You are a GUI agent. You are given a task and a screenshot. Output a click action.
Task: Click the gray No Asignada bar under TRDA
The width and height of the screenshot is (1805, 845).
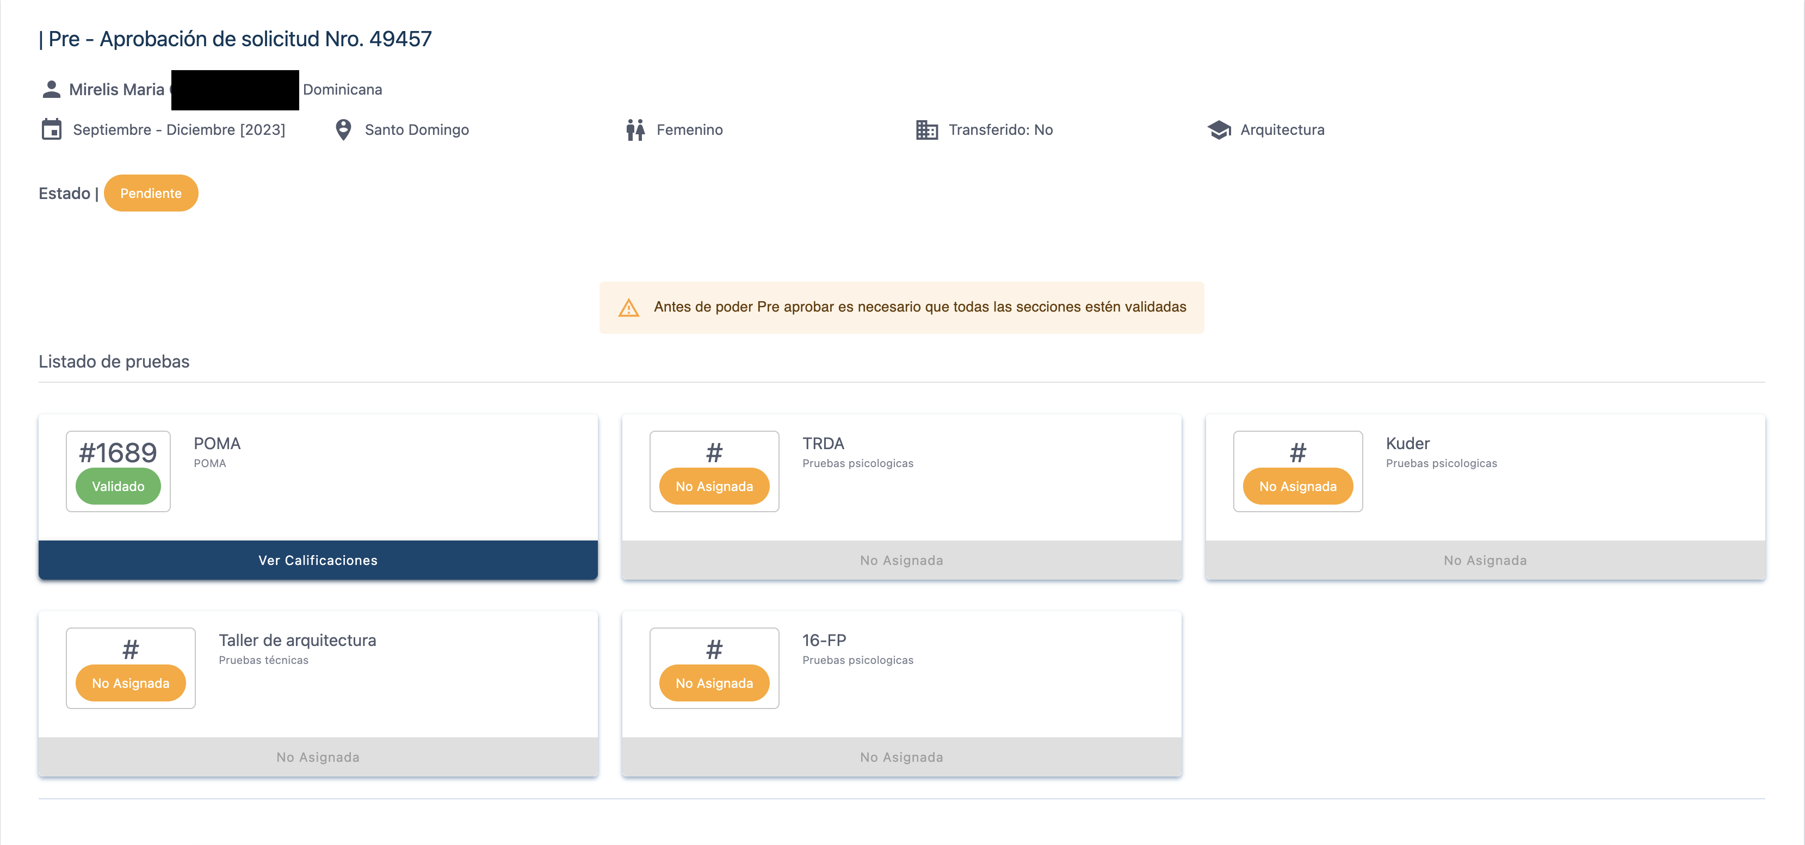point(901,560)
